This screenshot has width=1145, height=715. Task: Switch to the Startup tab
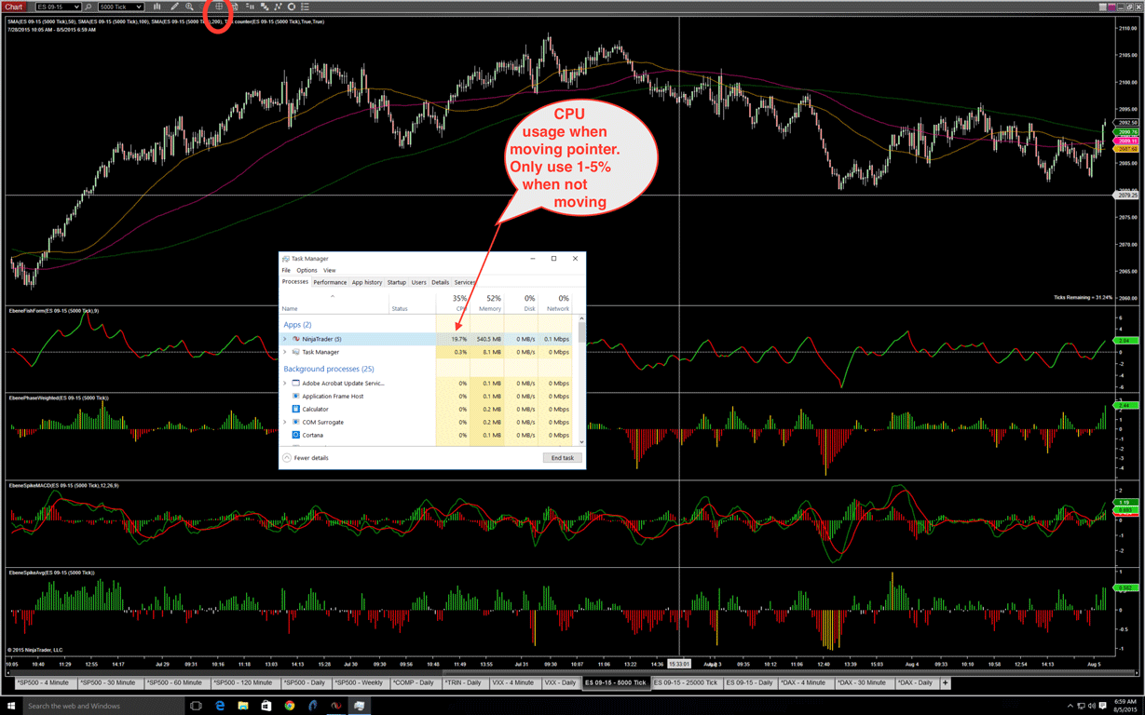(x=397, y=282)
